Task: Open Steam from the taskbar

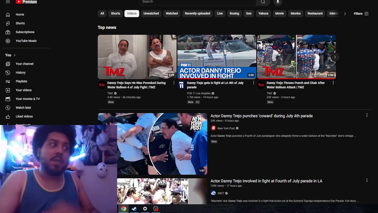Action: pos(134,209)
